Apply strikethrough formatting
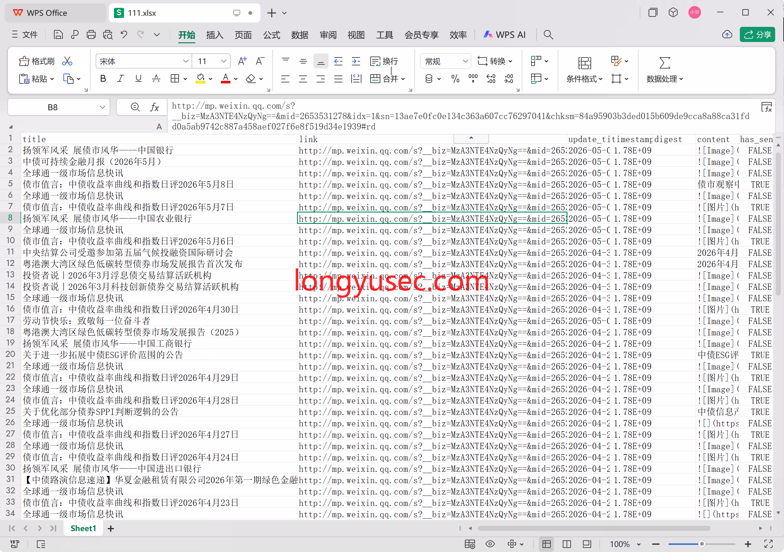This screenshot has width=784, height=552. pyautogui.click(x=156, y=79)
